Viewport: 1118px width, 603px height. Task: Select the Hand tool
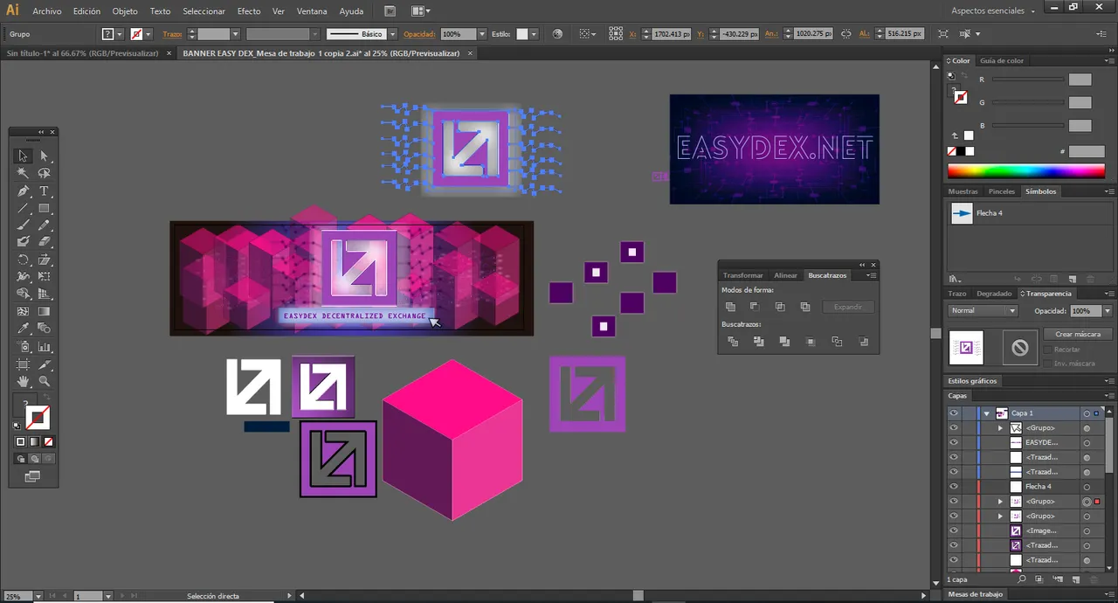[23, 381]
